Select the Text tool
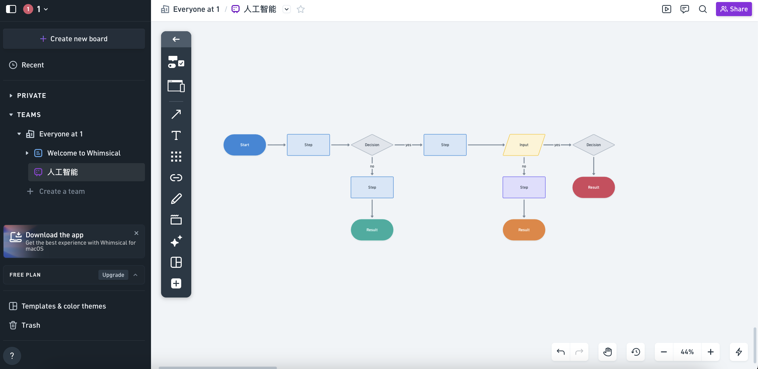This screenshot has width=758, height=369. tap(176, 135)
